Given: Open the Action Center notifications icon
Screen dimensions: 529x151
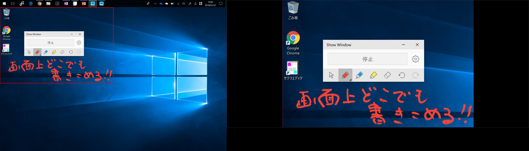Looking at the screenshot, I should pyautogui.click(x=221, y=3).
